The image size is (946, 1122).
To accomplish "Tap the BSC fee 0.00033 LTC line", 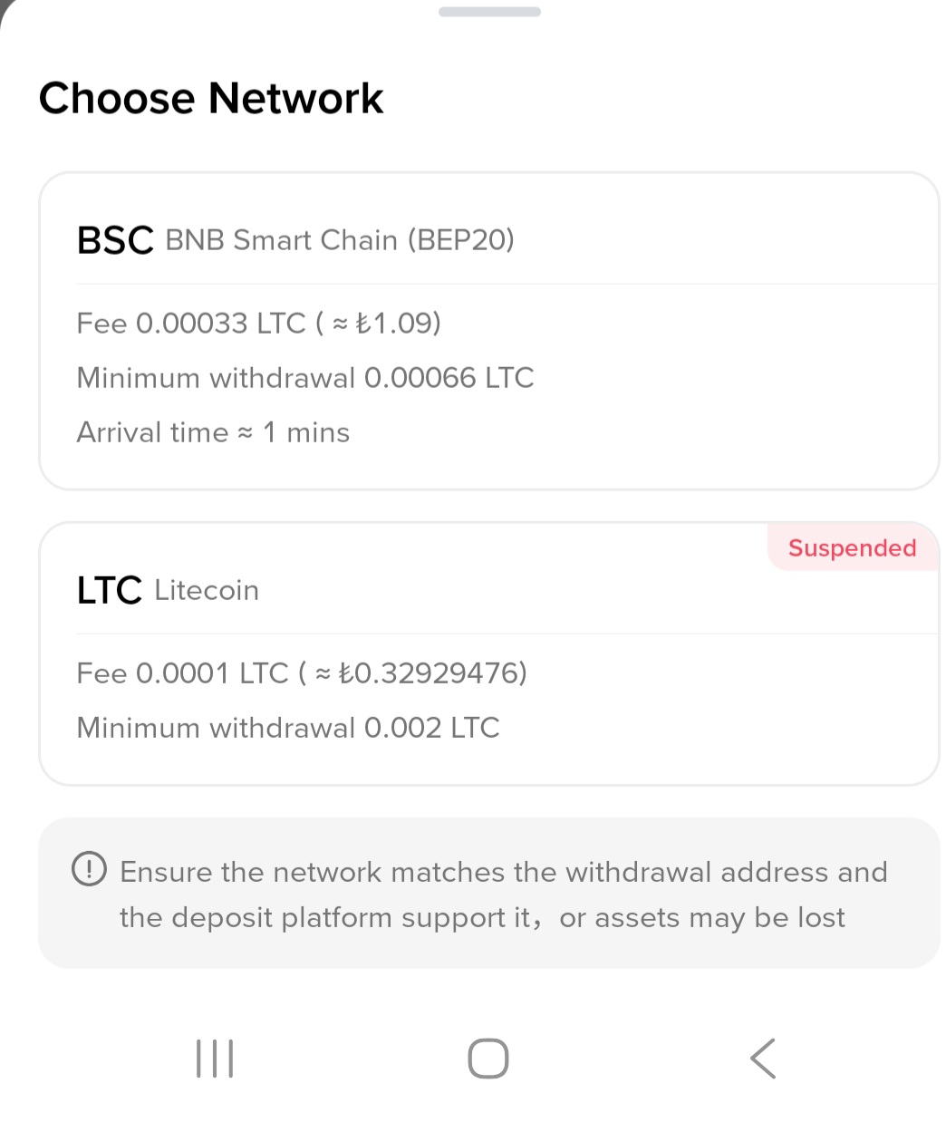I will pyautogui.click(x=259, y=323).
